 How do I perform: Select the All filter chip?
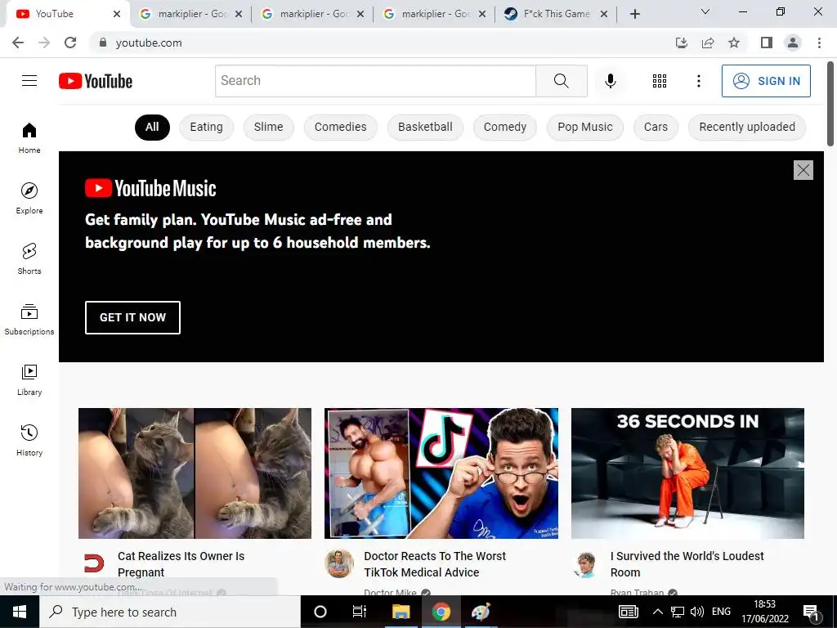pos(152,127)
